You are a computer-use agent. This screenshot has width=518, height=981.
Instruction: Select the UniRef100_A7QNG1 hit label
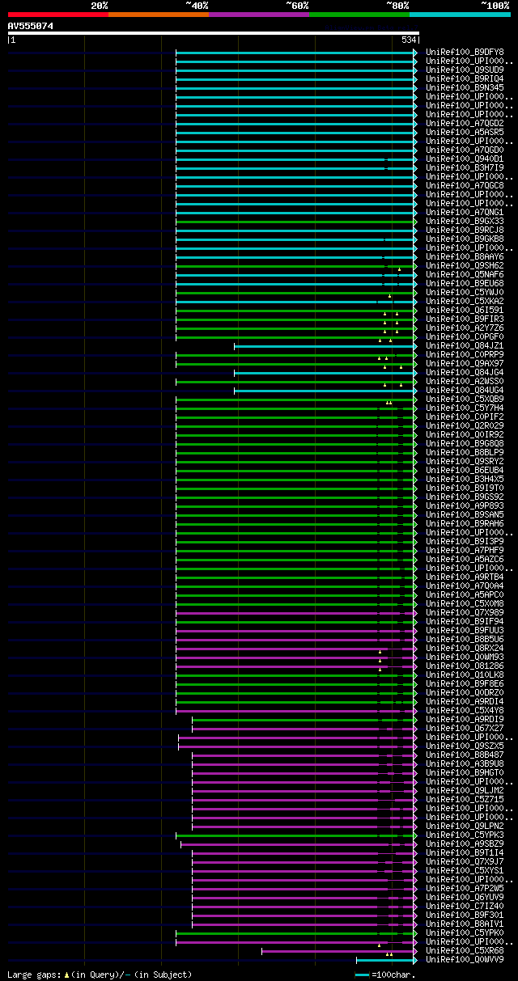(465, 212)
